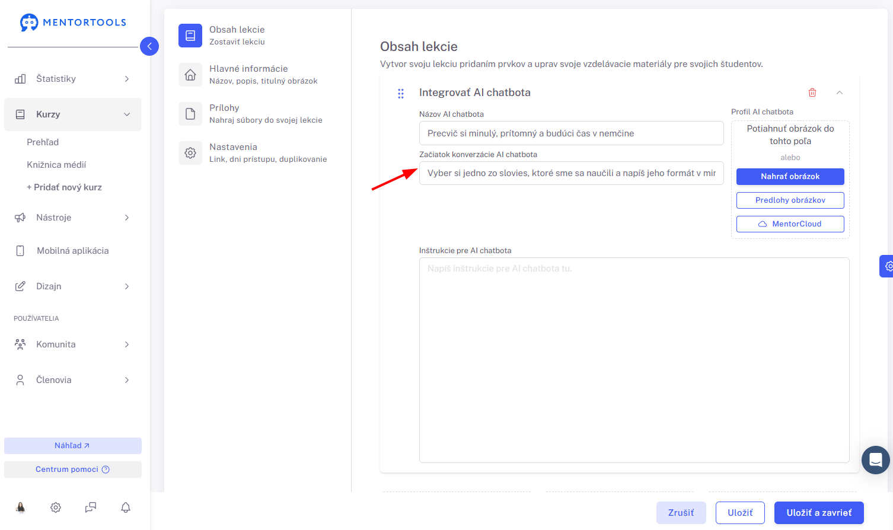The width and height of the screenshot is (893, 530).
Task: Collapse the Kurzy menu
Action: pos(73,114)
